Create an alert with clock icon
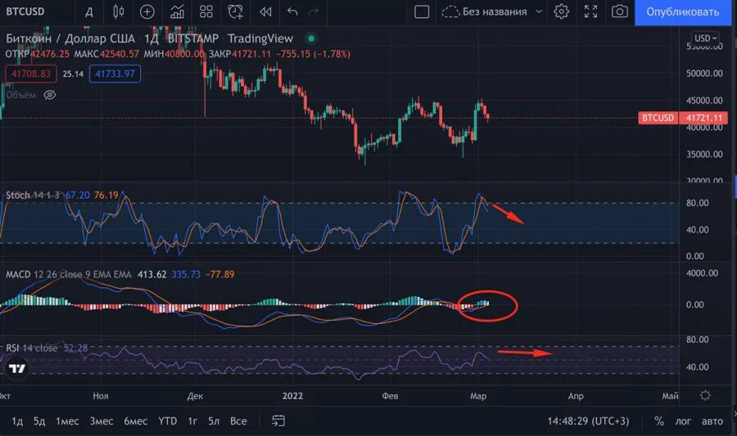 pyautogui.click(x=236, y=11)
